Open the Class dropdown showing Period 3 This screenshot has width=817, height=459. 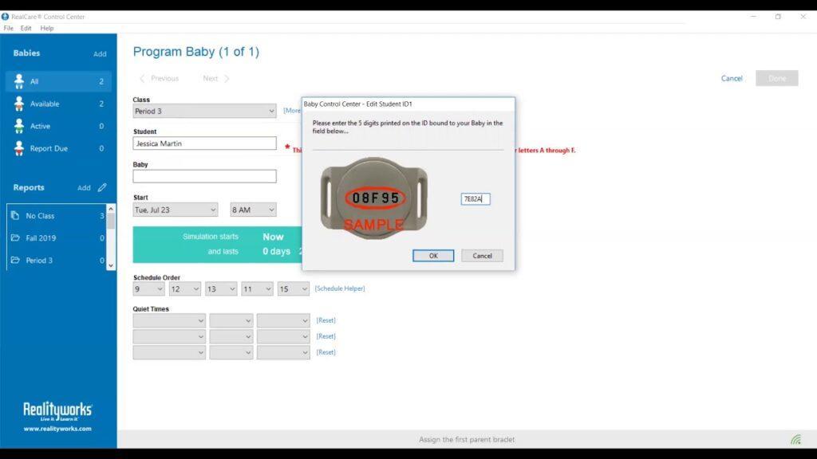pos(203,111)
